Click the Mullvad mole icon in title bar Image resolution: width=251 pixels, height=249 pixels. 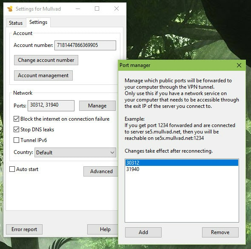point(10,9)
